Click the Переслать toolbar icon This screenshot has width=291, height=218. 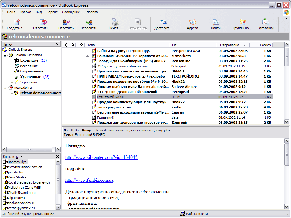[89, 22]
